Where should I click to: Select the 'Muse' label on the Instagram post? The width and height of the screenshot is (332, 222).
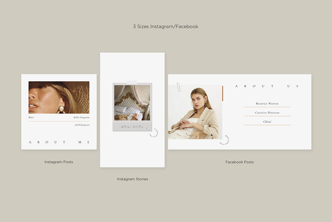coord(31,117)
